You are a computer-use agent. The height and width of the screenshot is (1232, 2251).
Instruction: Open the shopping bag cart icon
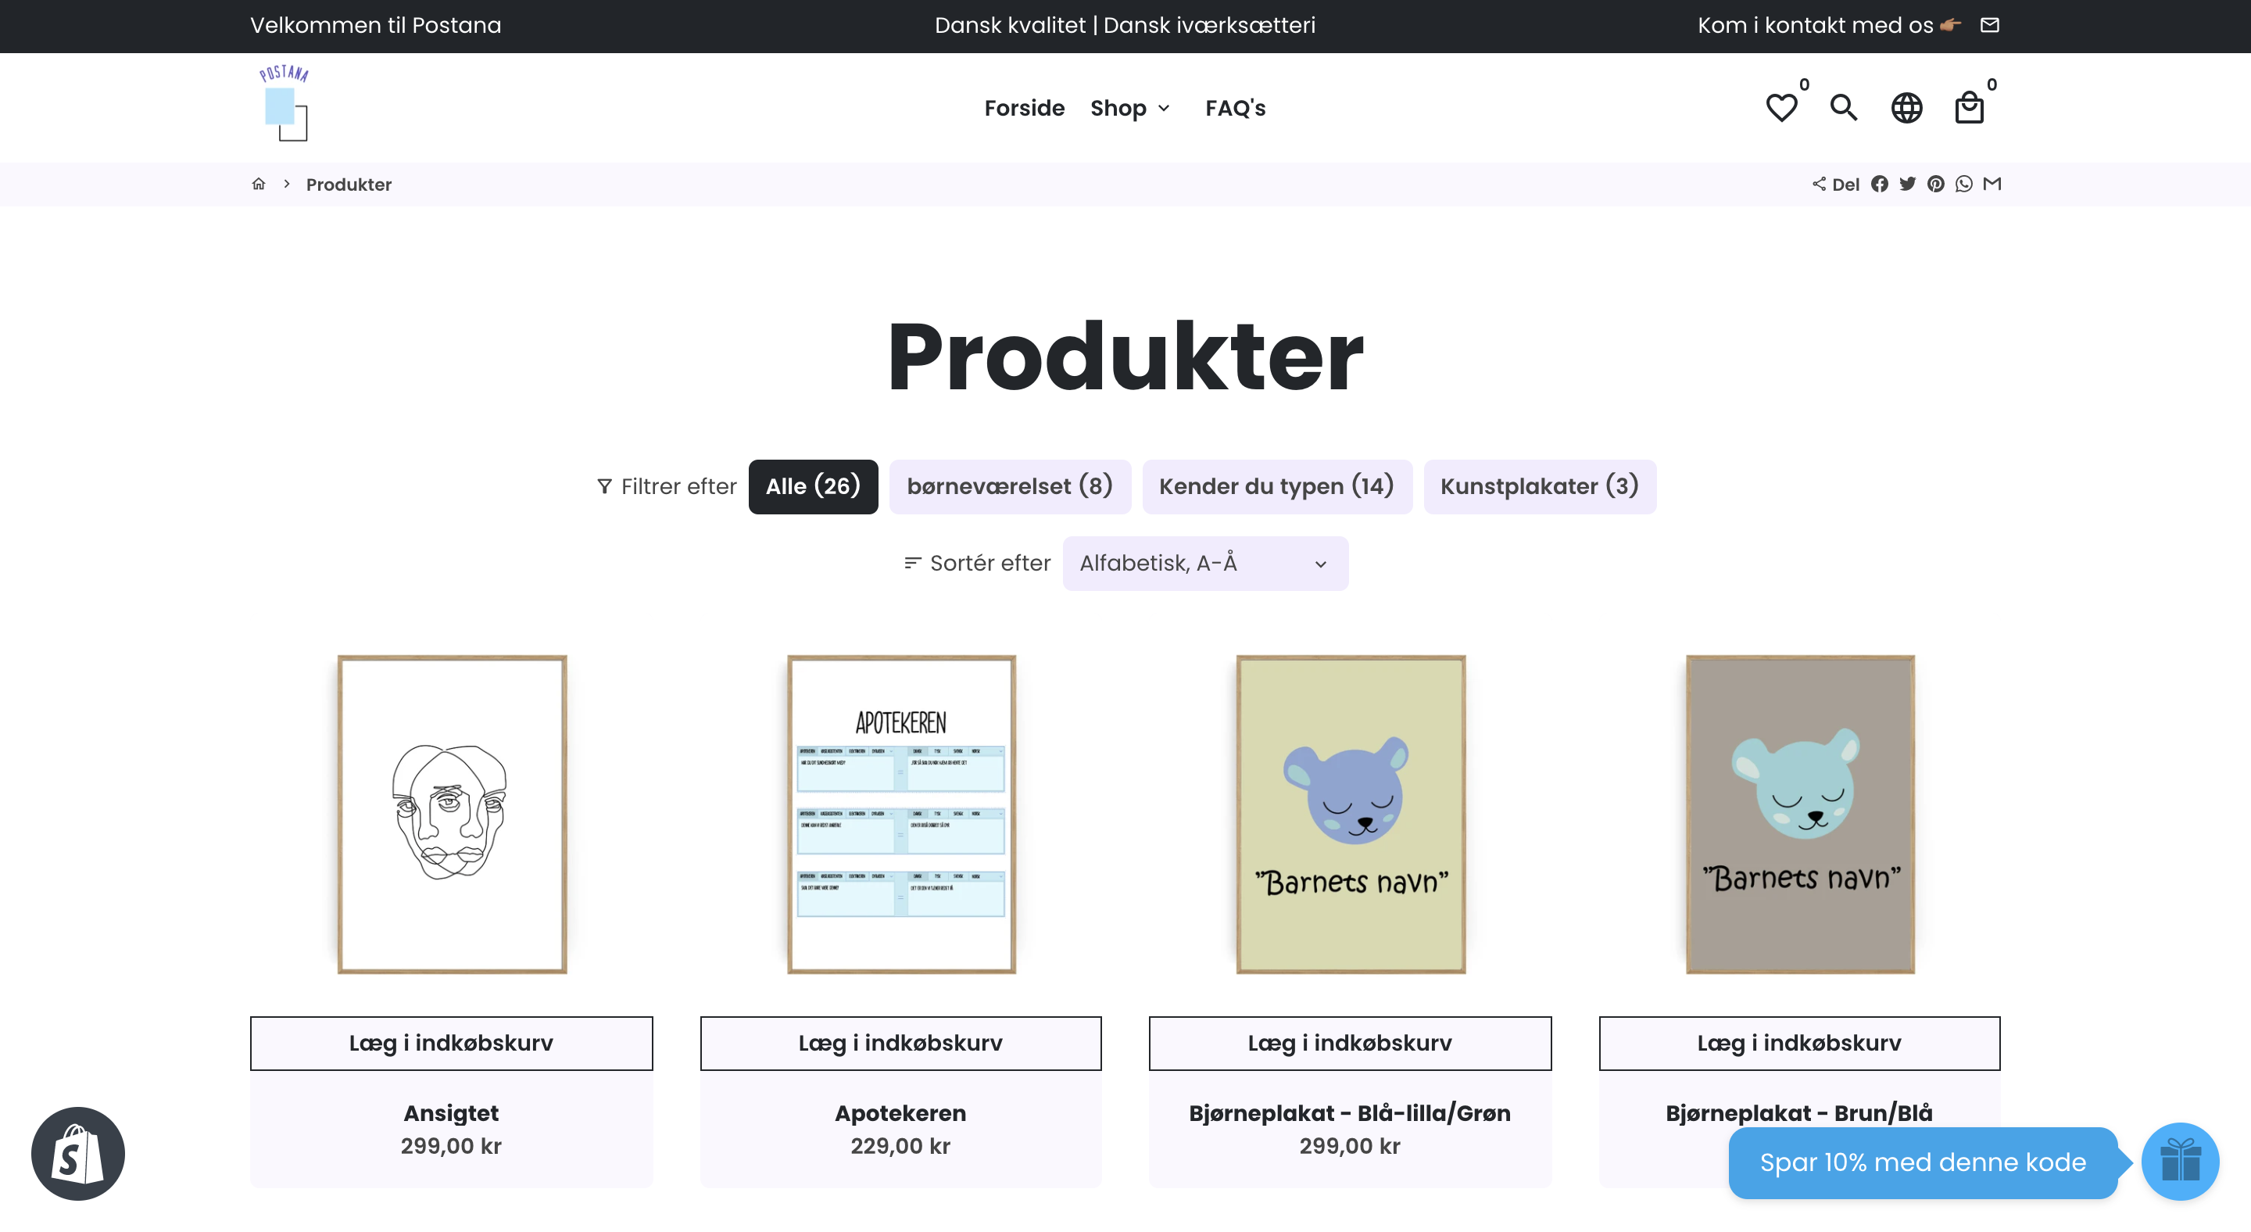click(1969, 109)
